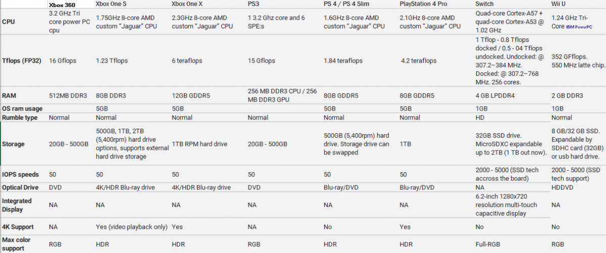Screen dimensions: 606x253
Task: Select the Rumble type row label
Action: [x=20, y=118]
